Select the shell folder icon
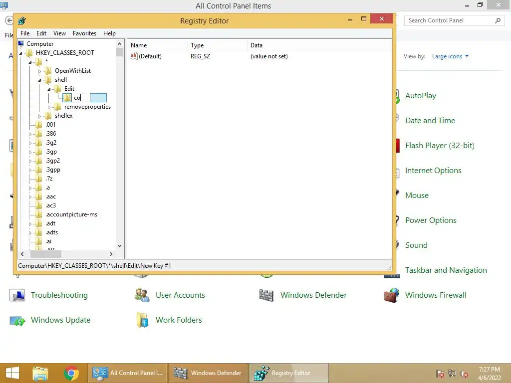The height and width of the screenshot is (383, 511). click(x=48, y=80)
